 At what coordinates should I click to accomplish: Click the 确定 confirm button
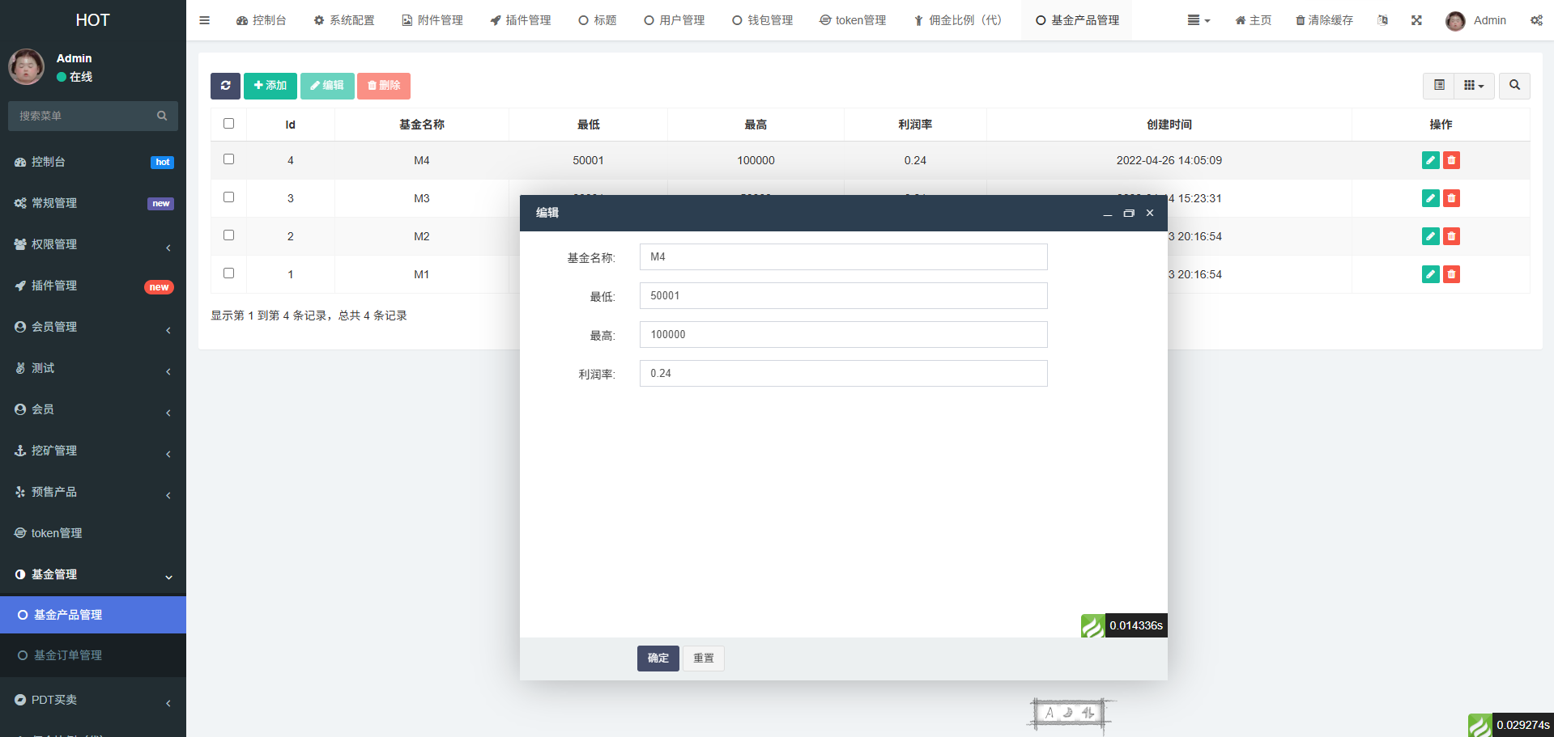point(658,659)
